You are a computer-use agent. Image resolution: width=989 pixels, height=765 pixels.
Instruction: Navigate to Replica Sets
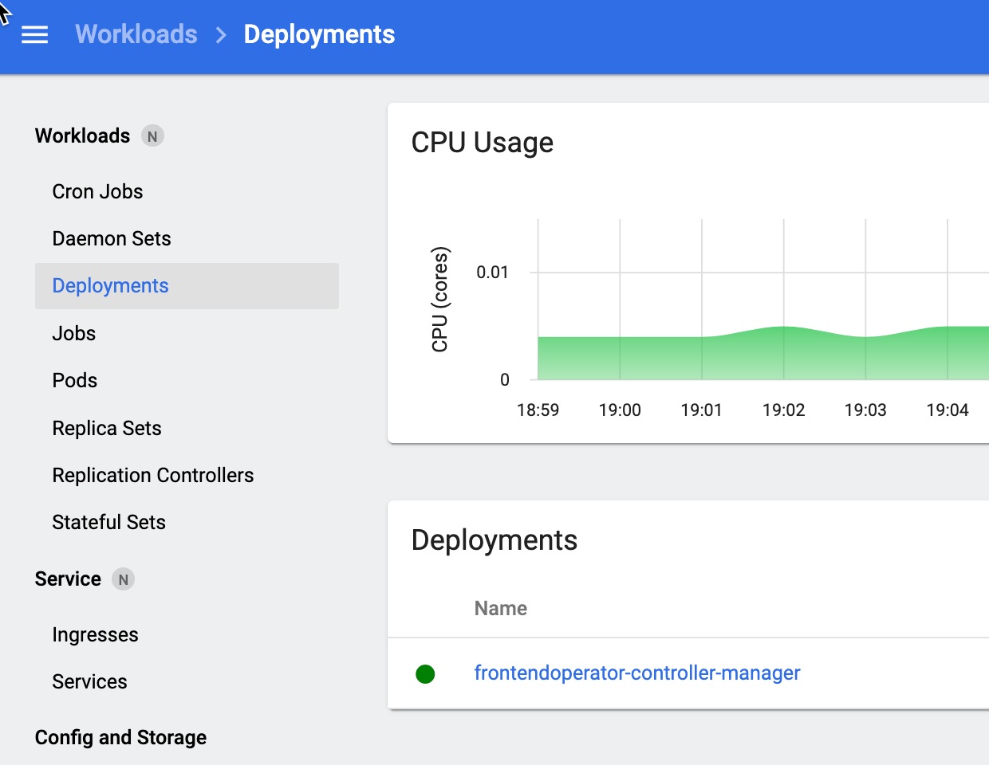point(106,428)
